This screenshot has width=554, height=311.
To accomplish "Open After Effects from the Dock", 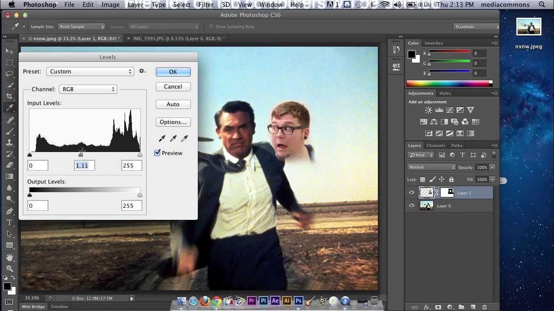I will (x=275, y=301).
